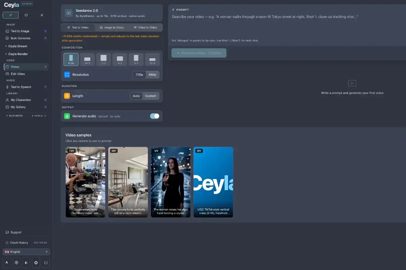Click the snowflake icon in bottom toolbar
The width and height of the screenshot is (406, 270).
click(x=16, y=263)
